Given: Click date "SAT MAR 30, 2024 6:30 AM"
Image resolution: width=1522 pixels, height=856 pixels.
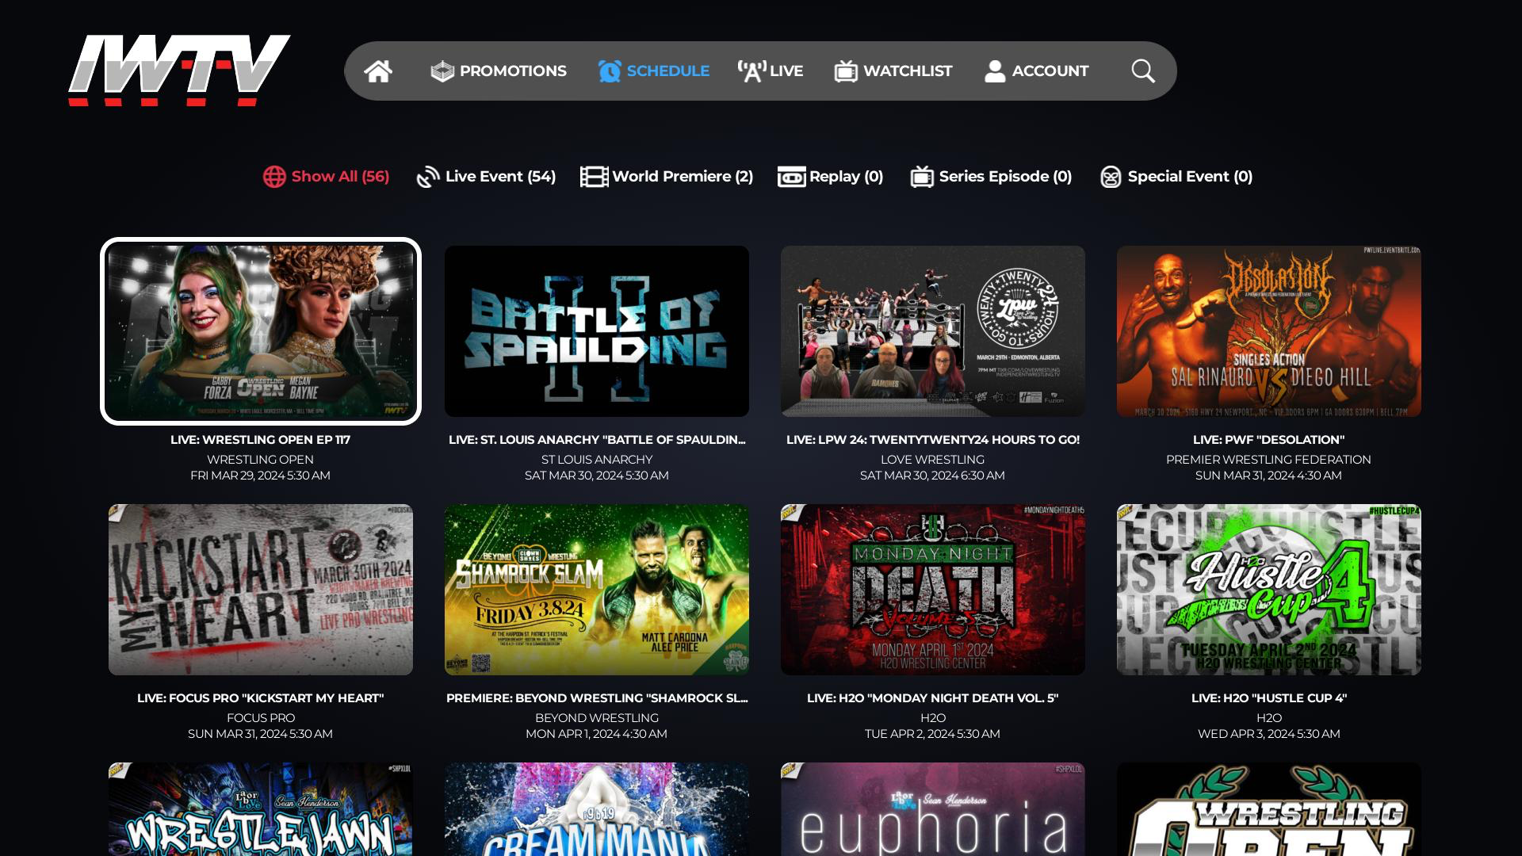Looking at the screenshot, I should click(933, 476).
